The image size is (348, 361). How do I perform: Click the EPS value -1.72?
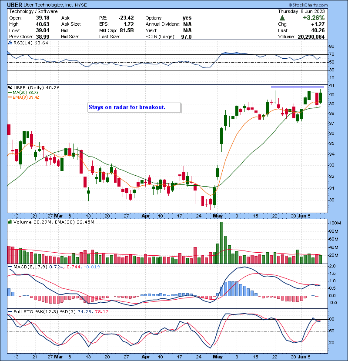coord(127,24)
